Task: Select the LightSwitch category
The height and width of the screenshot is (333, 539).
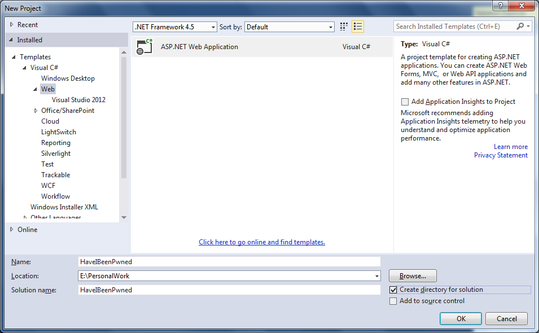Action: coord(59,132)
